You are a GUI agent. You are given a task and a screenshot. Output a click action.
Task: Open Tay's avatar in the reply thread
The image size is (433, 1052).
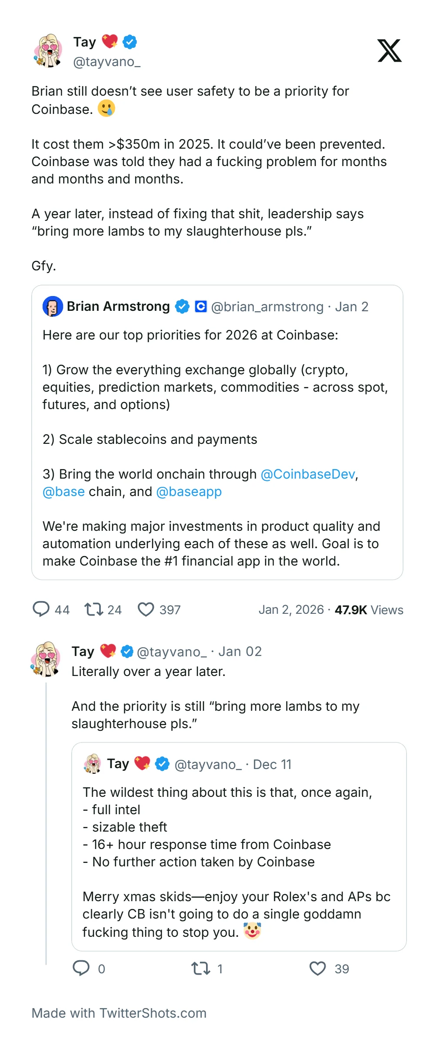46,659
